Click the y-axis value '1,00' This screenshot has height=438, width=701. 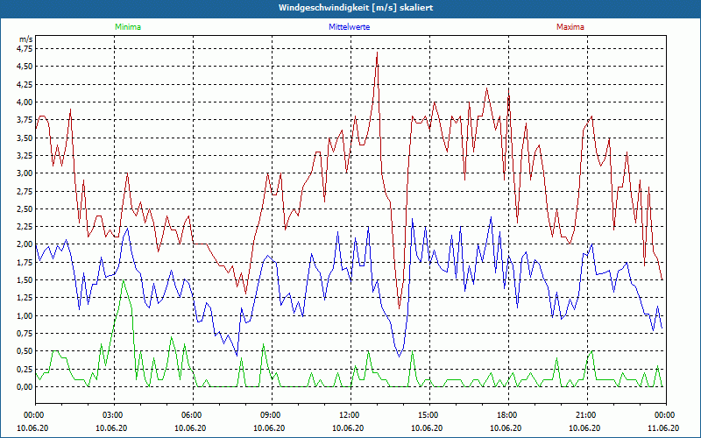26,315
